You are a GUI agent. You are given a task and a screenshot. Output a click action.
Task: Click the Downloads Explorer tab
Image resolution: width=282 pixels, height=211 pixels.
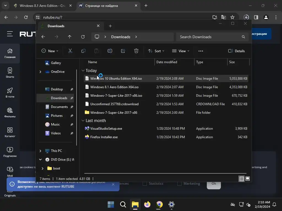70,26
